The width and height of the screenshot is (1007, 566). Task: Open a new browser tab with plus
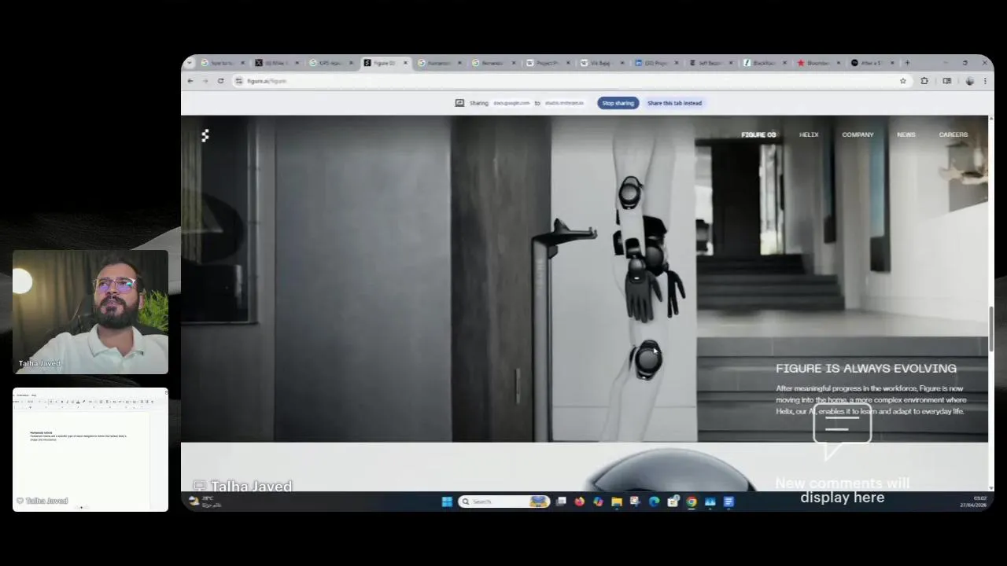pos(907,63)
